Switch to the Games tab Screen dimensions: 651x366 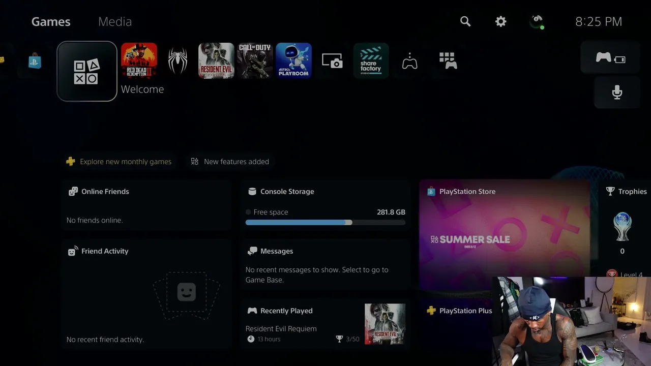[x=51, y=21]
